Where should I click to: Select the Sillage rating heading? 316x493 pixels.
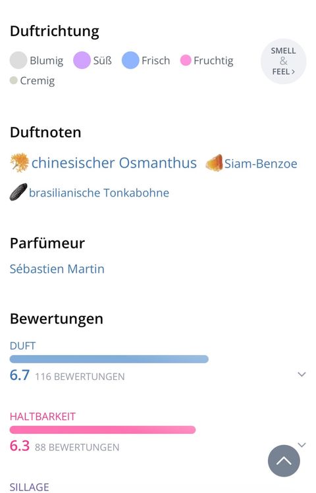click(29, 486)
